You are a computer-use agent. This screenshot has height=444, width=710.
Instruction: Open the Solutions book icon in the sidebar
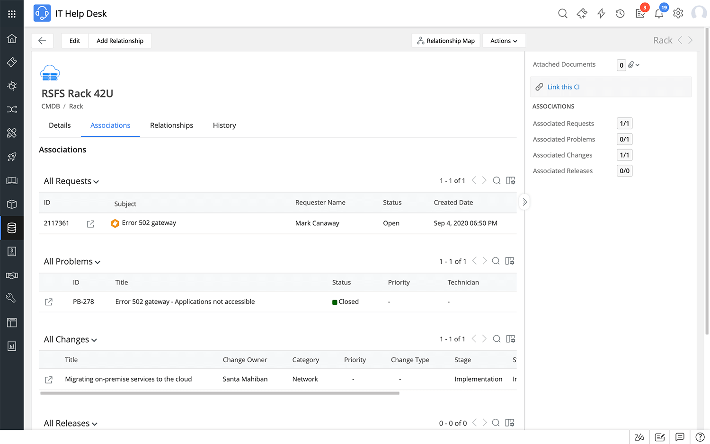[x=12, y=180]
